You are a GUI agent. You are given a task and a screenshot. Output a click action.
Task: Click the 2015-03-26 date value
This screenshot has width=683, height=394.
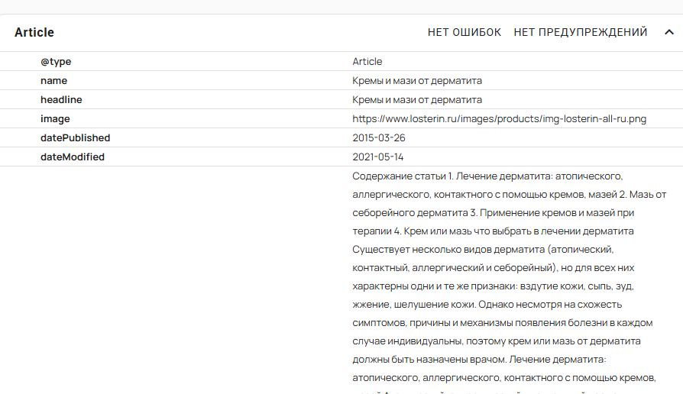tap(378, 137)
